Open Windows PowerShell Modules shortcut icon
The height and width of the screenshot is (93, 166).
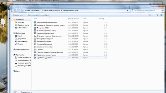pos(35,22)
